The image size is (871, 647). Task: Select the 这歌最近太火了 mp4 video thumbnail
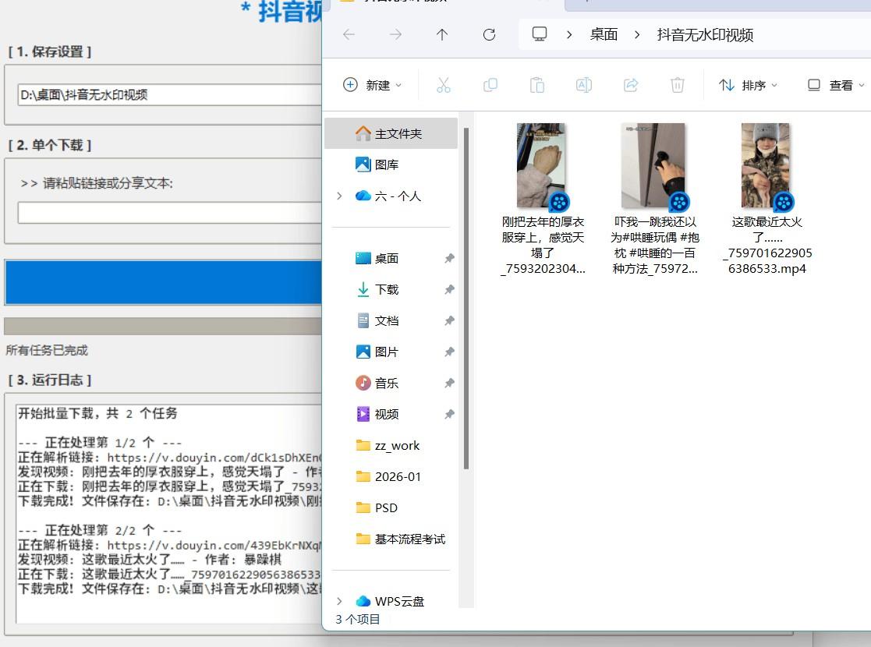(x=766, y=166)
